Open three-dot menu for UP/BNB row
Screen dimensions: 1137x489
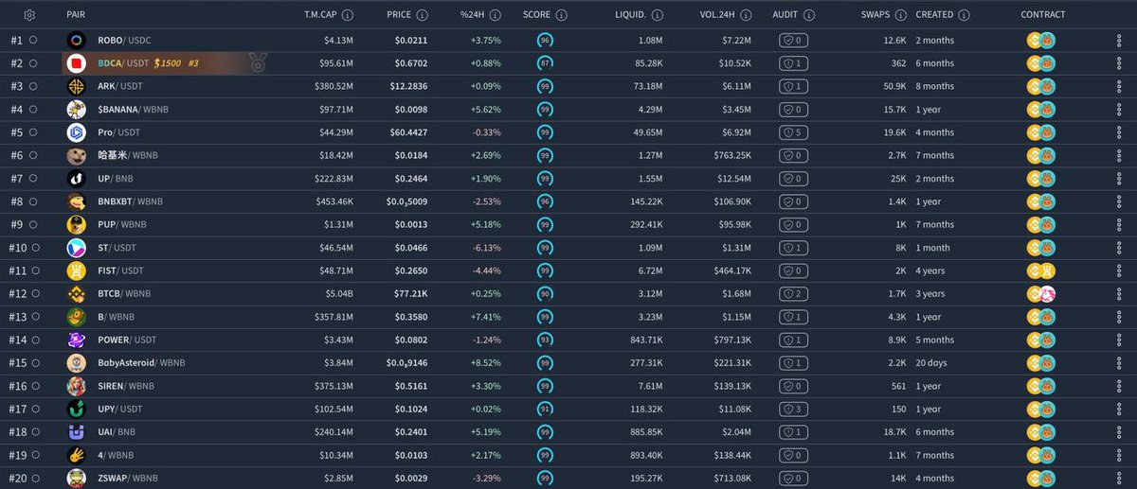tap(1119, 179)
